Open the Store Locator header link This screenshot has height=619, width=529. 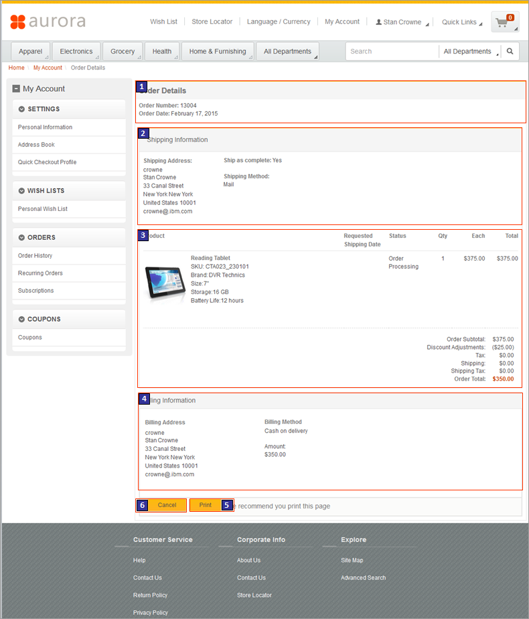tap(212, 21)
